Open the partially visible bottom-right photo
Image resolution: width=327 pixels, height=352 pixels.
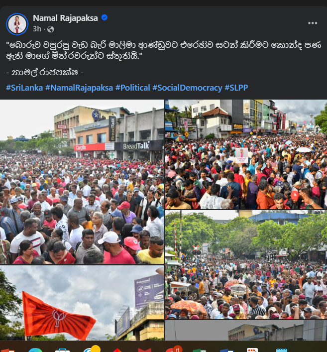tap(246, 331)
